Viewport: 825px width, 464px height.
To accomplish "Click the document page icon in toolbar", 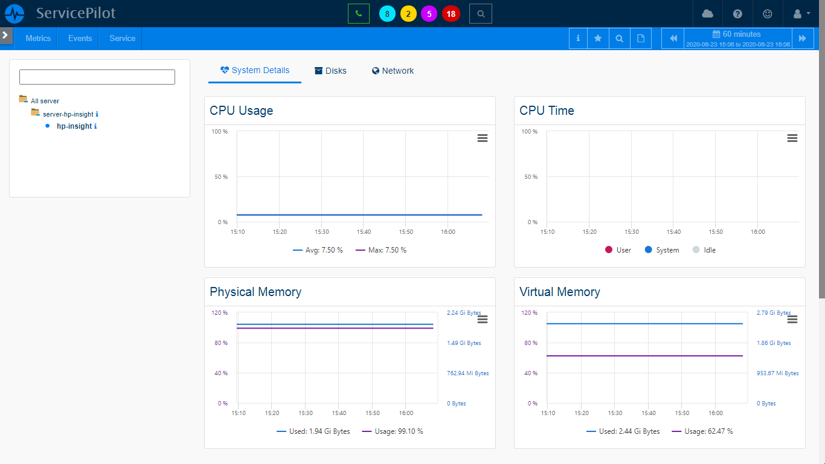I will coord(641,38).
